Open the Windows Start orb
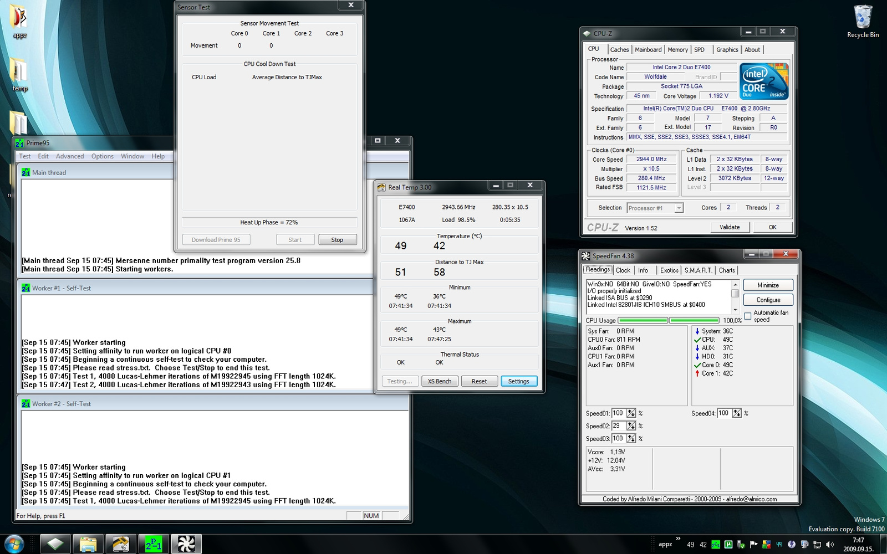The width and height of the screenshot is (887, 554). click(13, 544)
